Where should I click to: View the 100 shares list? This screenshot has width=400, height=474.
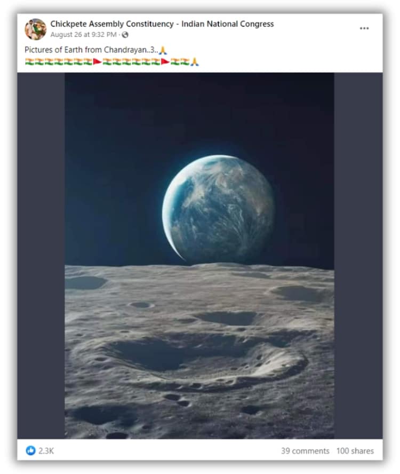(x=355, y=451)
